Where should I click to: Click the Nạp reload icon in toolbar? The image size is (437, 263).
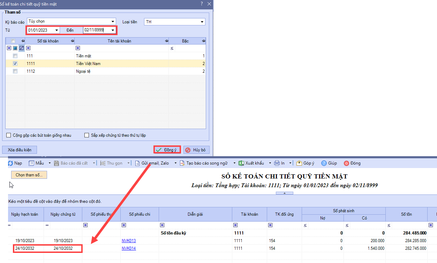coord(10,163)
